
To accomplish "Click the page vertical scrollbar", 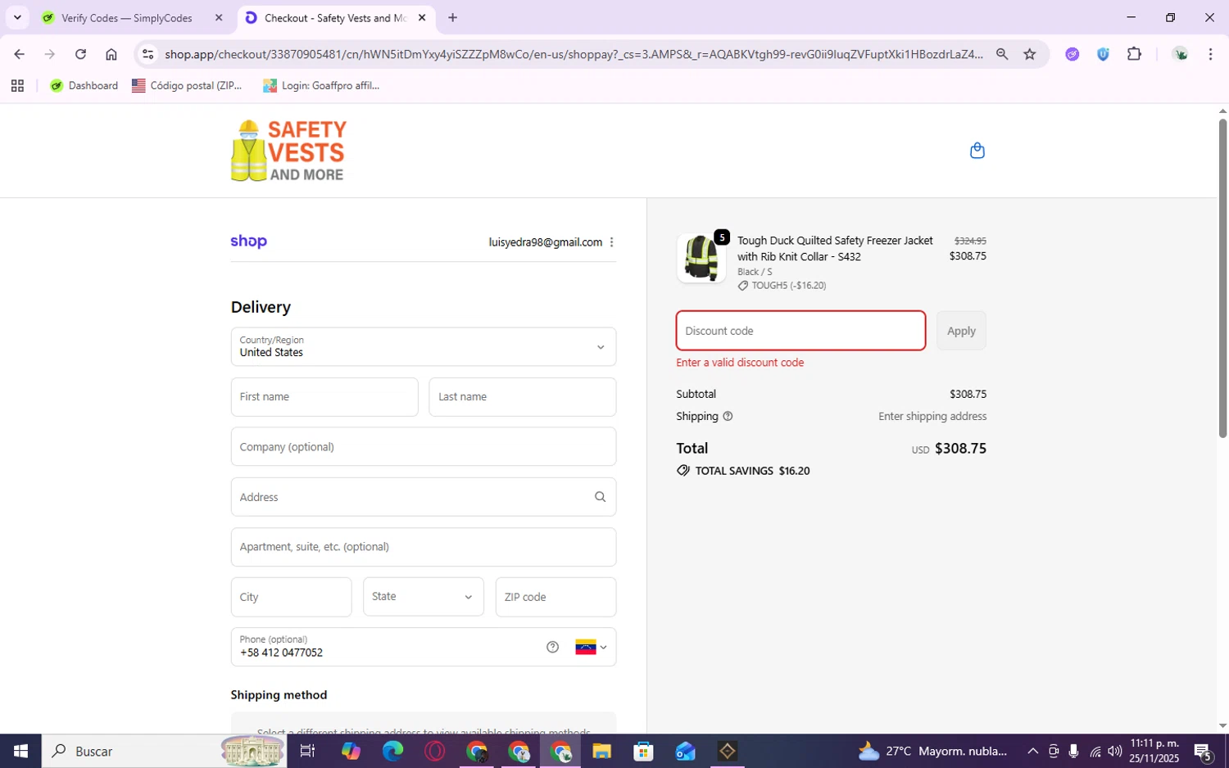I will click(1222, 278).
